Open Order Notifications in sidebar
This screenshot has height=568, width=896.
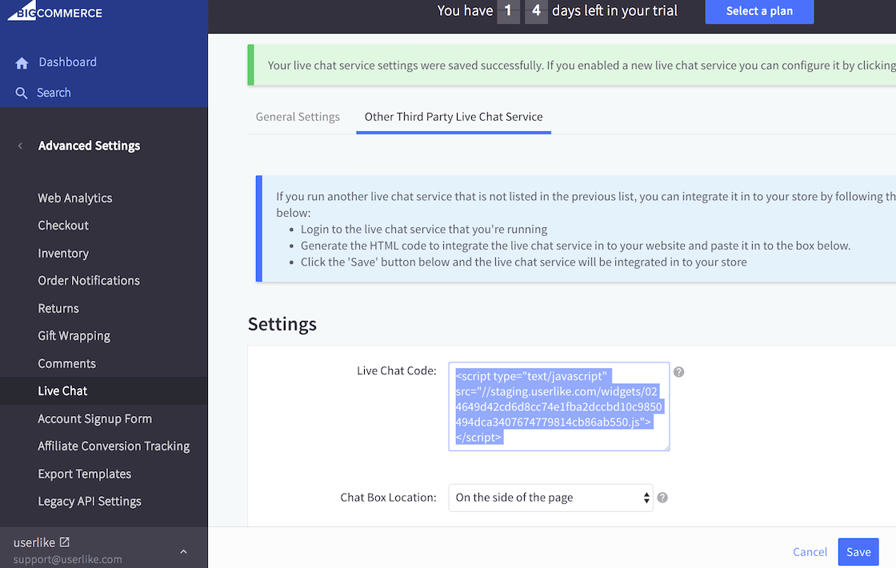pos(89,281)
